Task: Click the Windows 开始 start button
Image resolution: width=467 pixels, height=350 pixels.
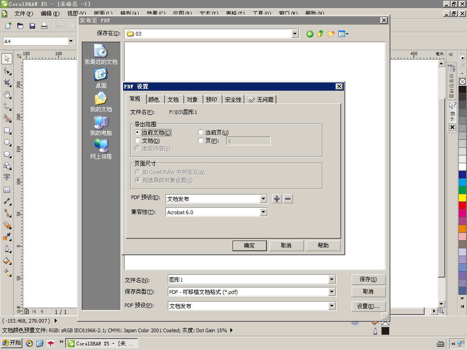Action: click(12, 343)
